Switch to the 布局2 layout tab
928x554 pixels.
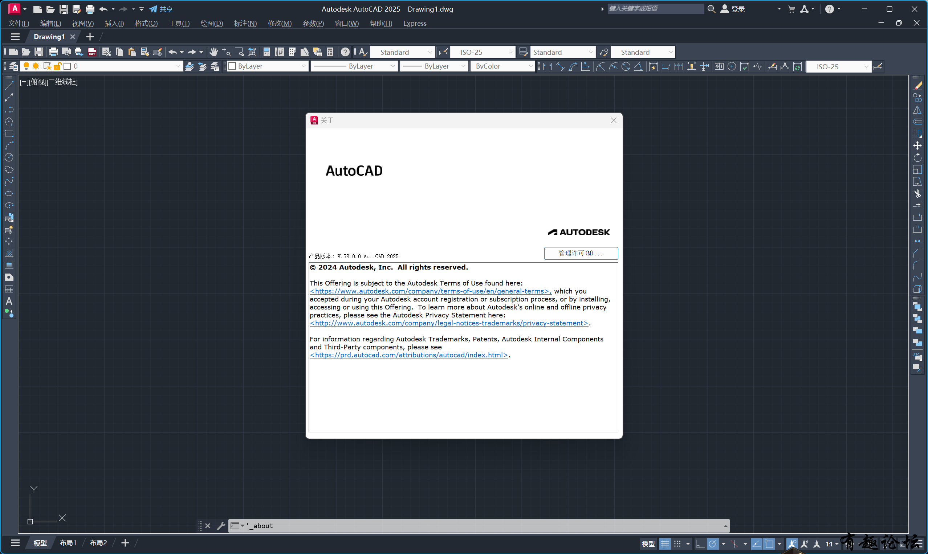coord(99,543)
